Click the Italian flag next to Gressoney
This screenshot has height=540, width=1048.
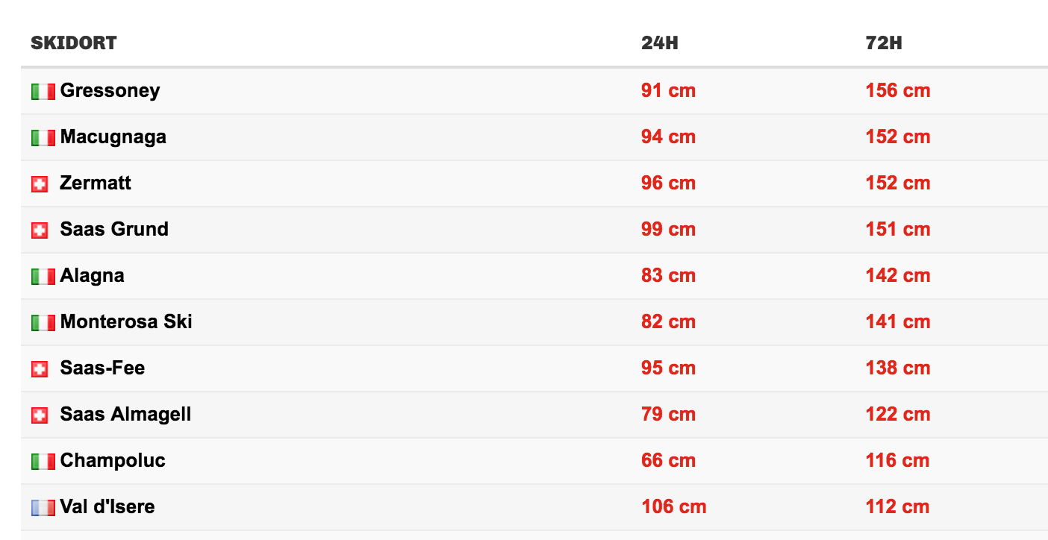[43, 92]
